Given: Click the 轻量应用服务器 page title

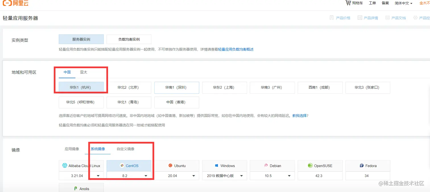Looking at the screenshot, I should tap(20, 18).
